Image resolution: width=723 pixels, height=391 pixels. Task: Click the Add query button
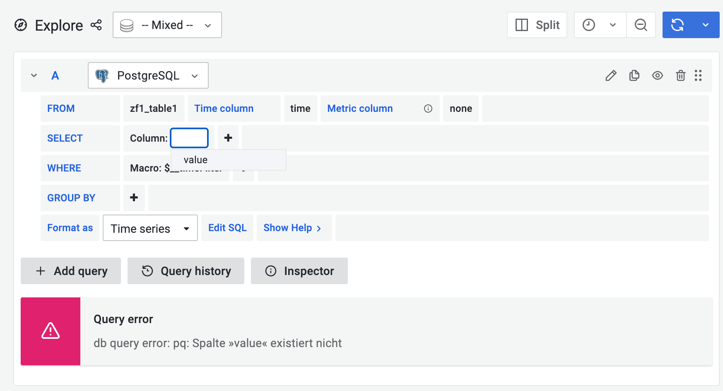point(70,271)
